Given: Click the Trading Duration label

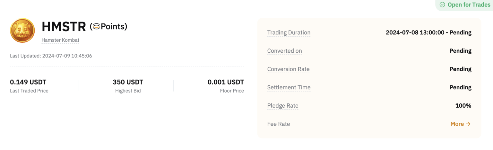Looking at the screenshot, I should (289, 32).
